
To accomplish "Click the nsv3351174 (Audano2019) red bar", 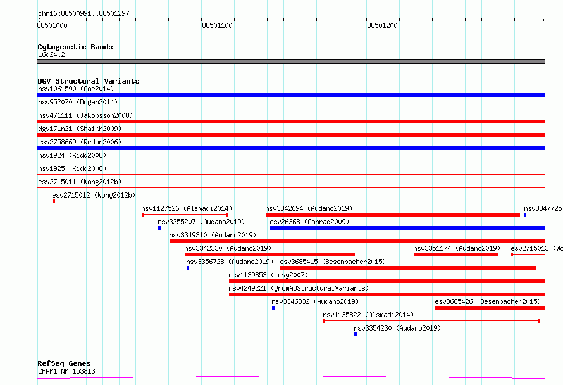I will 456,255.
